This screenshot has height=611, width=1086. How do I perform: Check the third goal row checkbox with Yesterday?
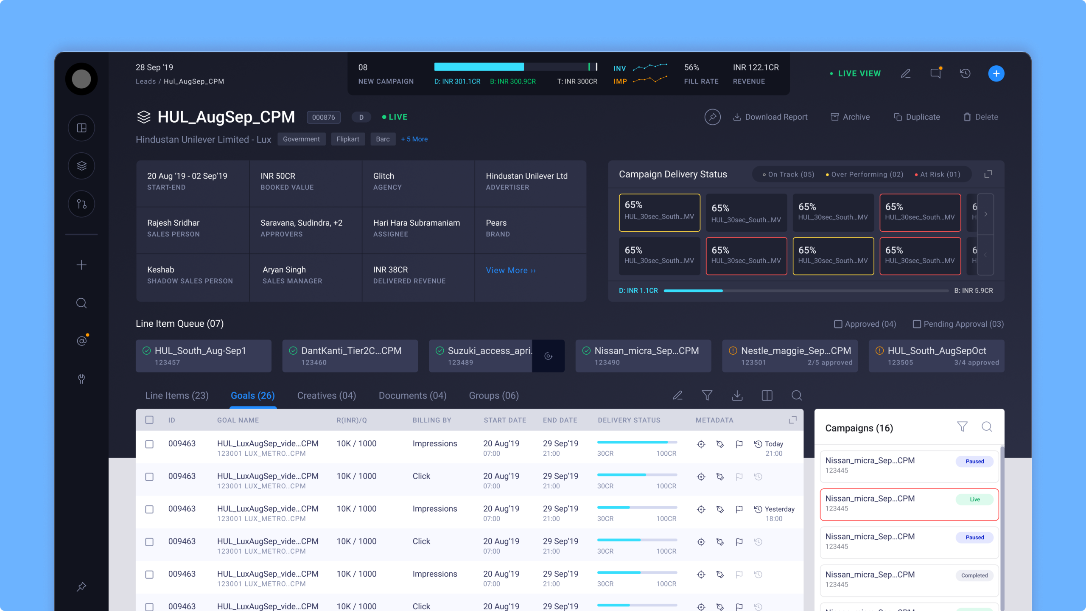pos(149,509)
